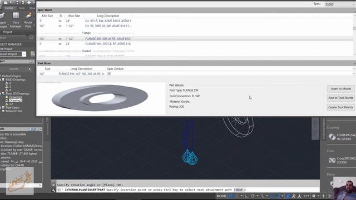
Task: Toggle polar tracking in the status bar
Action: coord(253,196)
